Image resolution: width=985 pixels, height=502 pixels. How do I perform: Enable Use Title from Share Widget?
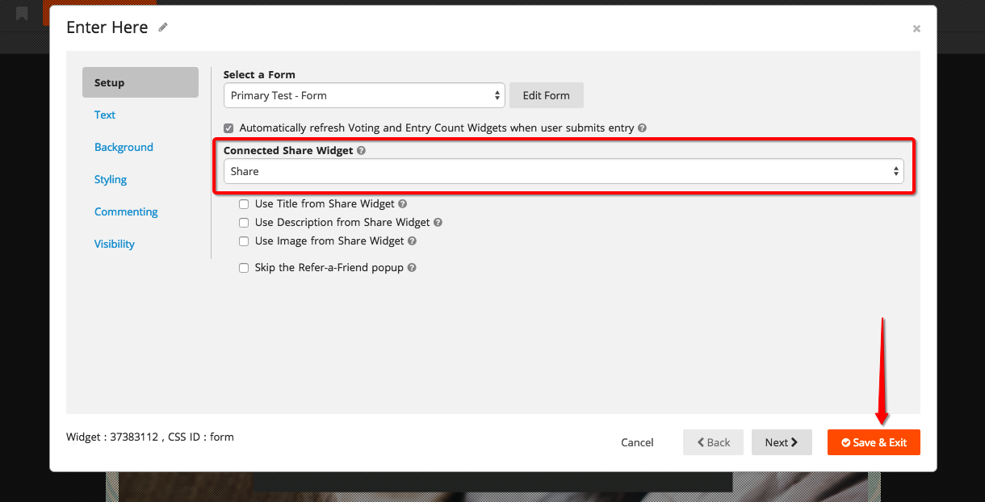point(244,203)
